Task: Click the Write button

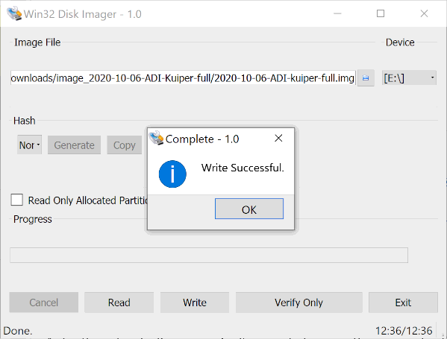Action: [195, 302]
